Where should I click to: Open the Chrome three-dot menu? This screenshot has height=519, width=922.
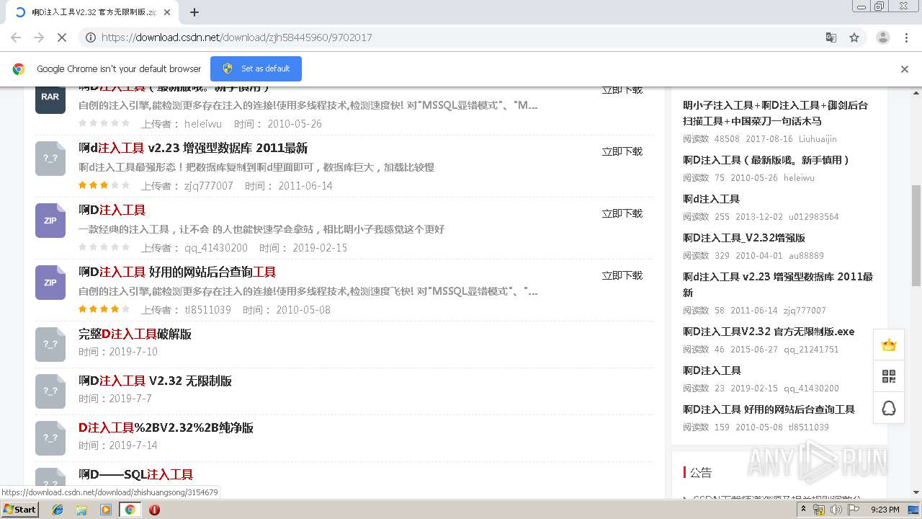(x=907, y=37)
